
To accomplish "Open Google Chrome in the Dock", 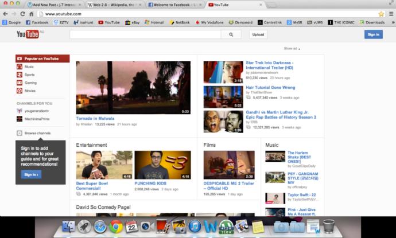I will (x=116, y=227).
